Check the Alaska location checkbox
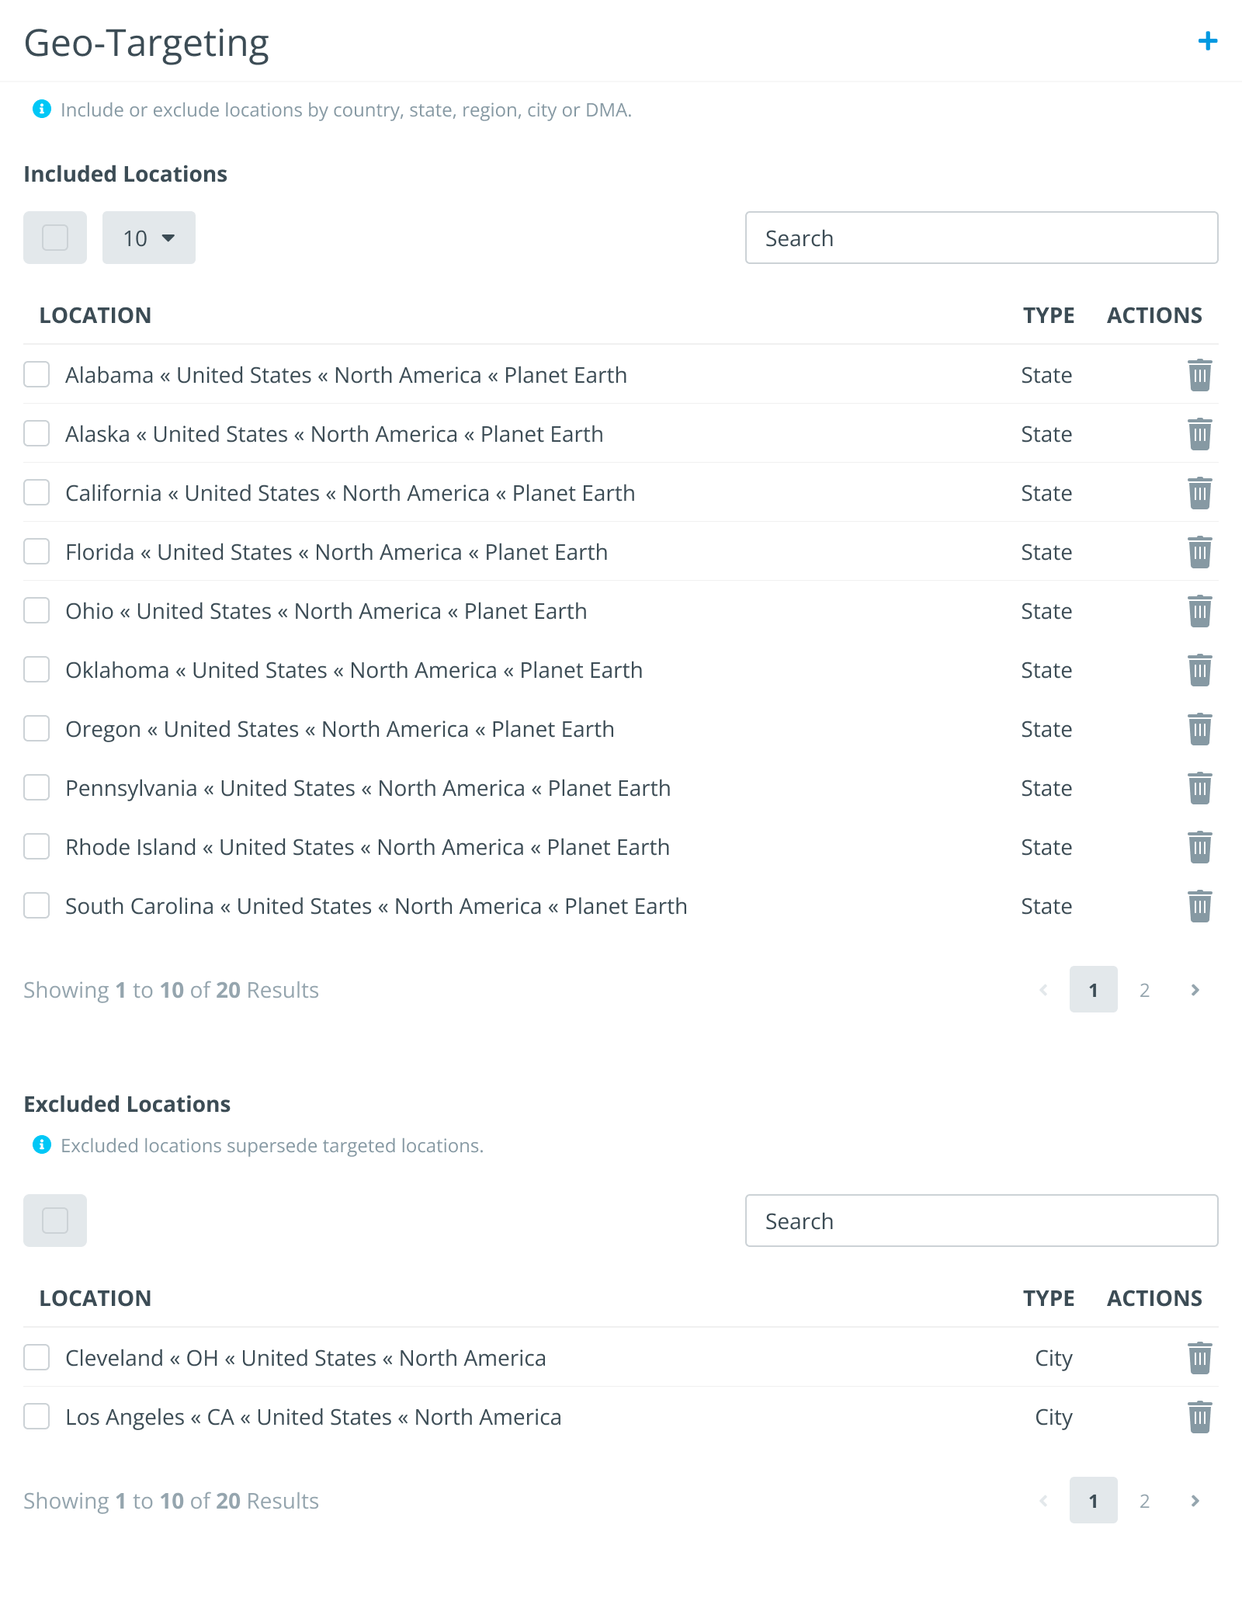Image resolution: width=1242 pixels, height=1601 pixels. point(36,433)
